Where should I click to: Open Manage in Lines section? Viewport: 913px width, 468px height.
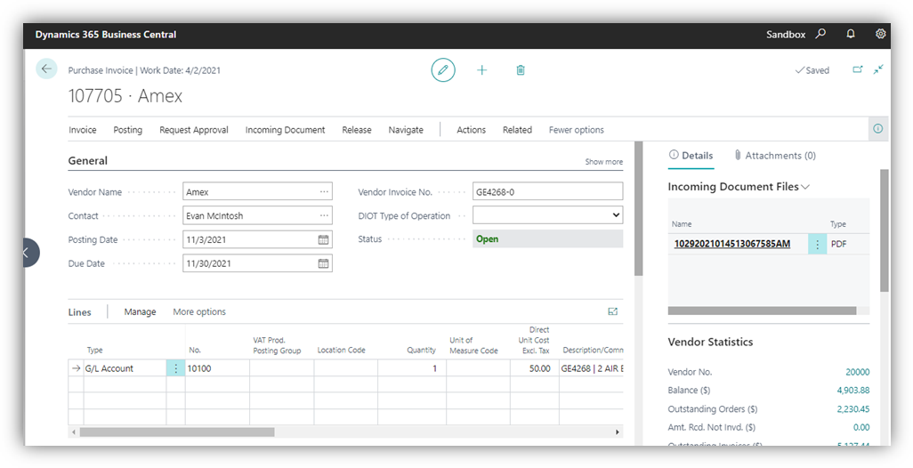click(140, 312)
